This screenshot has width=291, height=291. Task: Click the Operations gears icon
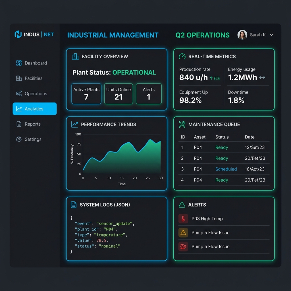(x=19, y=93)
